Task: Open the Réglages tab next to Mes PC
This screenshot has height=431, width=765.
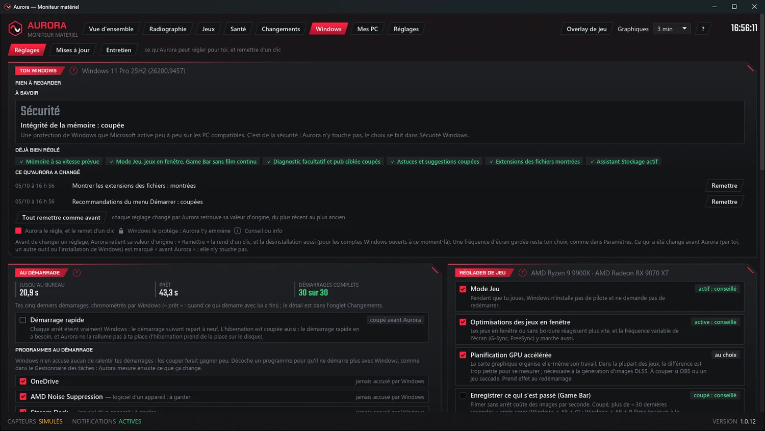Action: 406,29
